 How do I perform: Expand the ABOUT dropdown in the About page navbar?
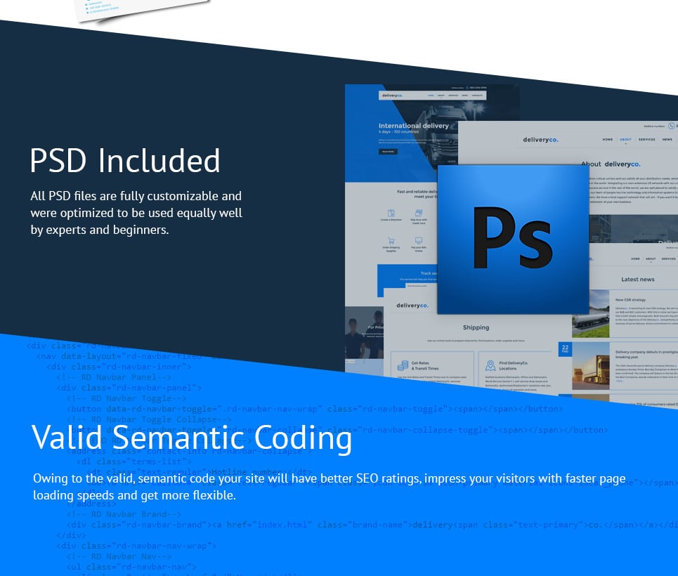tap(625, 140)
